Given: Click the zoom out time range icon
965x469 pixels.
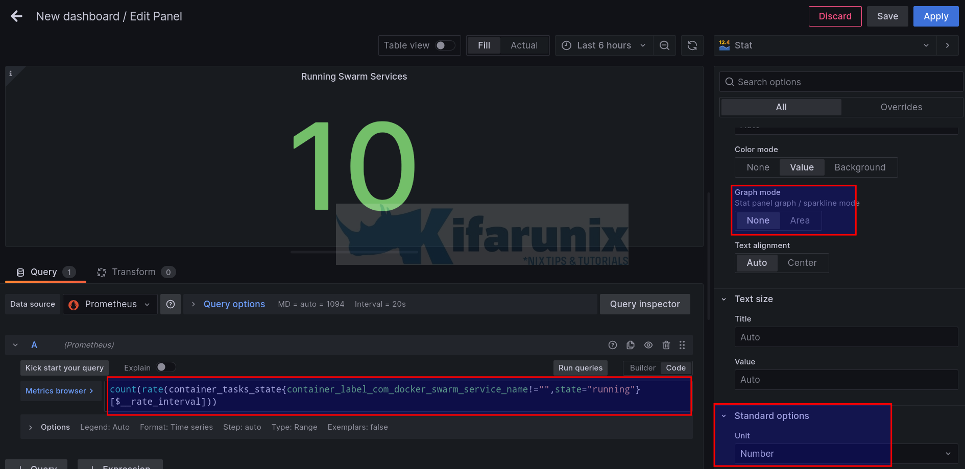Looking at the screenshot, I should click(664, 45).
